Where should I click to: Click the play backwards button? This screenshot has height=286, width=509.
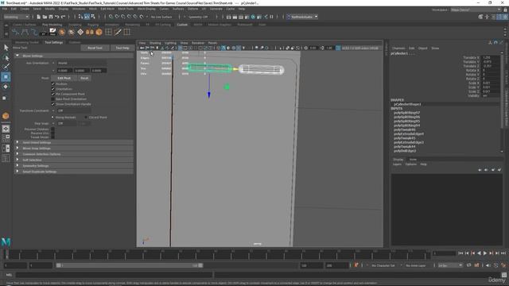click(479, 253)
